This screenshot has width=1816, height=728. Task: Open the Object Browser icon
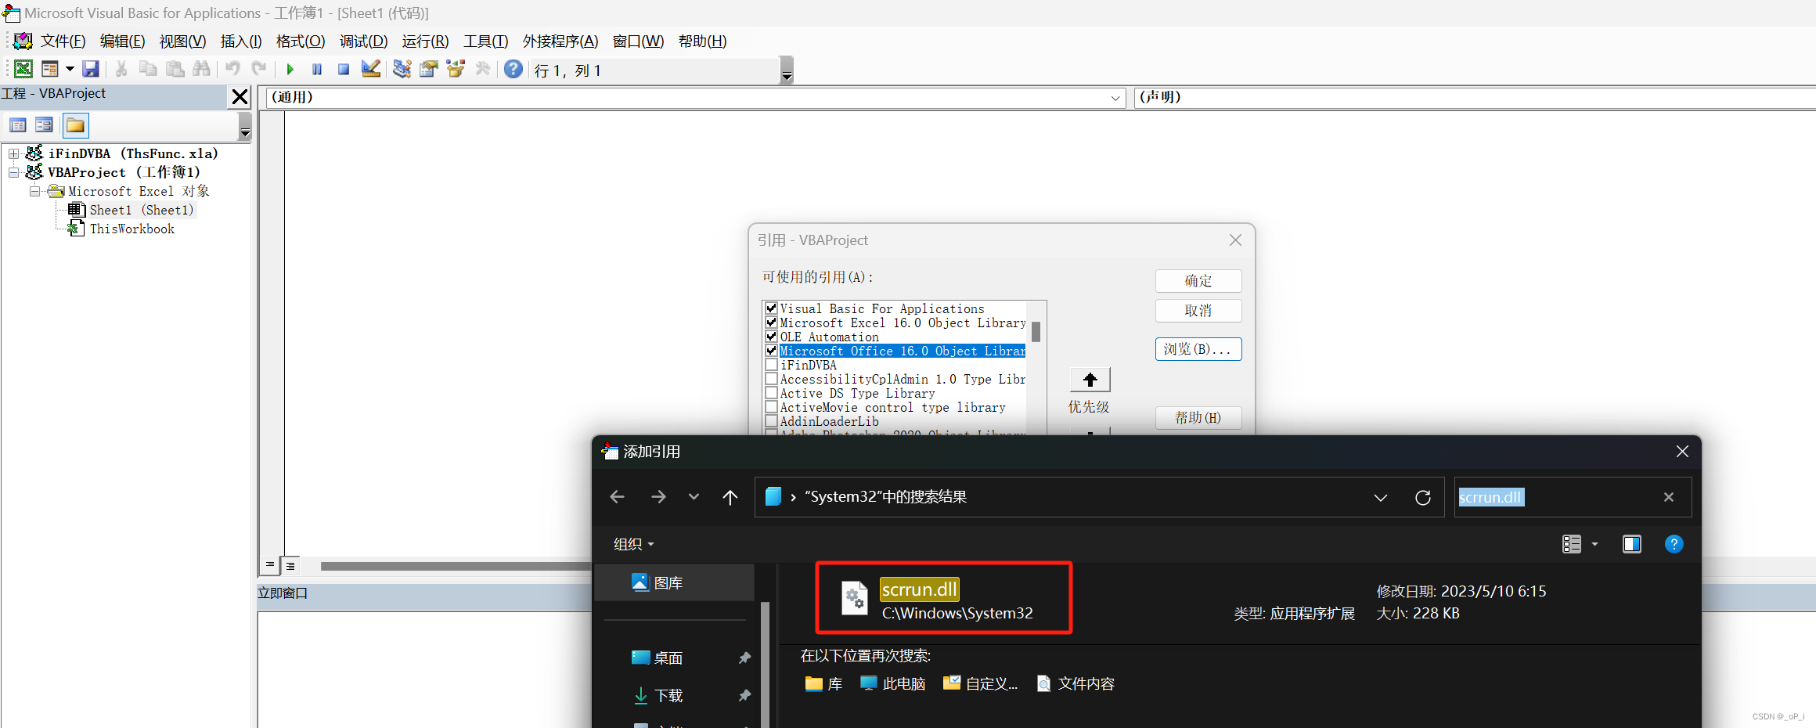point(456,70)
